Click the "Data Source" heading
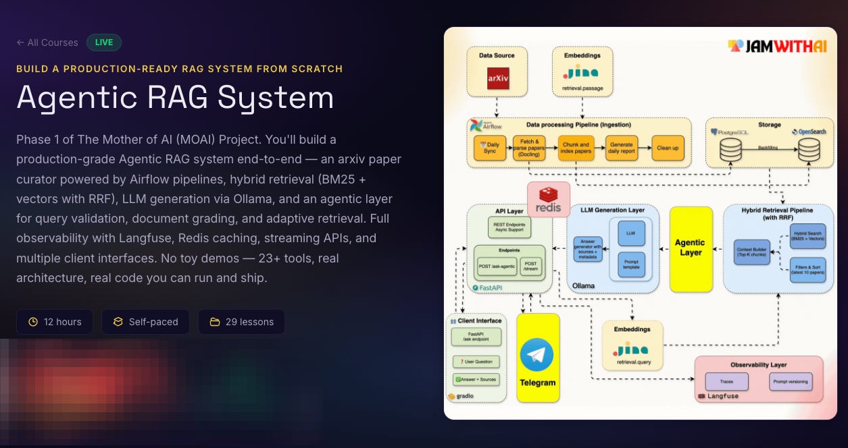The height and width of the screenshot is (448, 848). coord(497,55)
